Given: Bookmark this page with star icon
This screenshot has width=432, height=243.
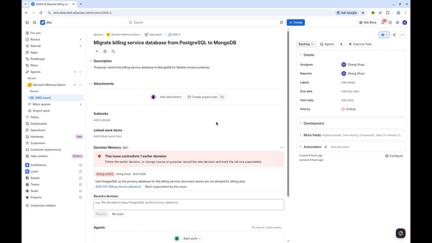Looking at the screenshot, I should (363, 13).
